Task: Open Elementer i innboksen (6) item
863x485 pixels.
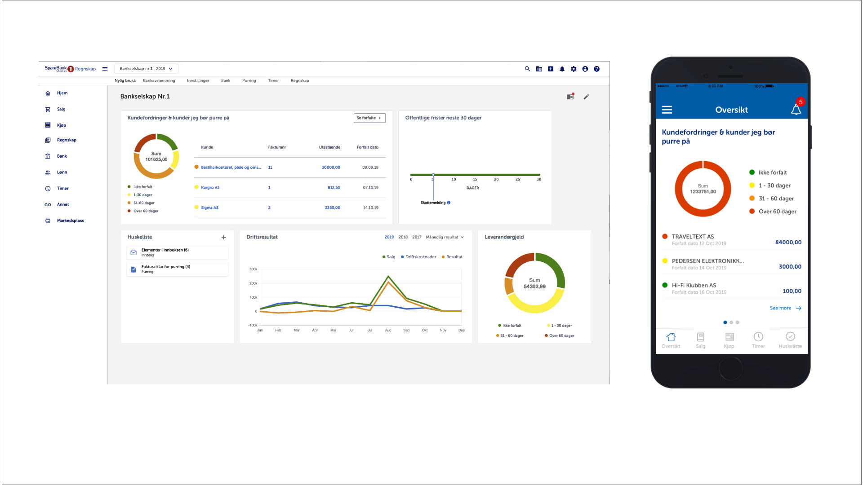Action: (177, 252)
